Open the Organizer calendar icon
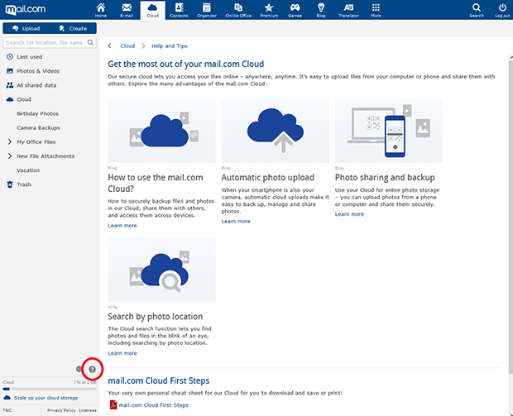 pos(207,10)
